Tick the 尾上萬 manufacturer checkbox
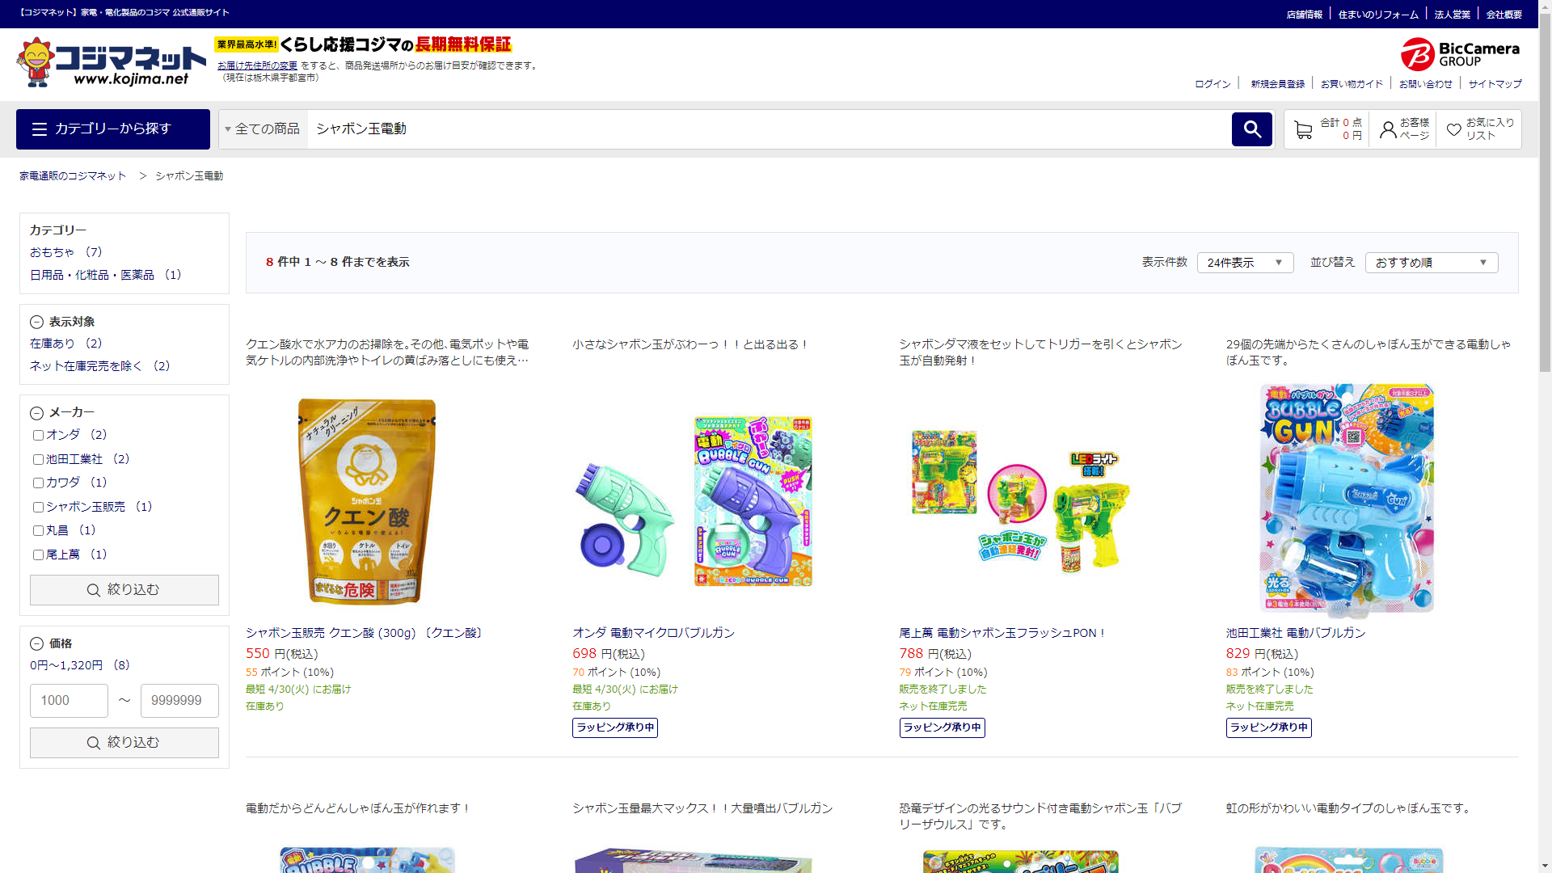This screenshot has width=1552, height=873. tap(38, 555)
